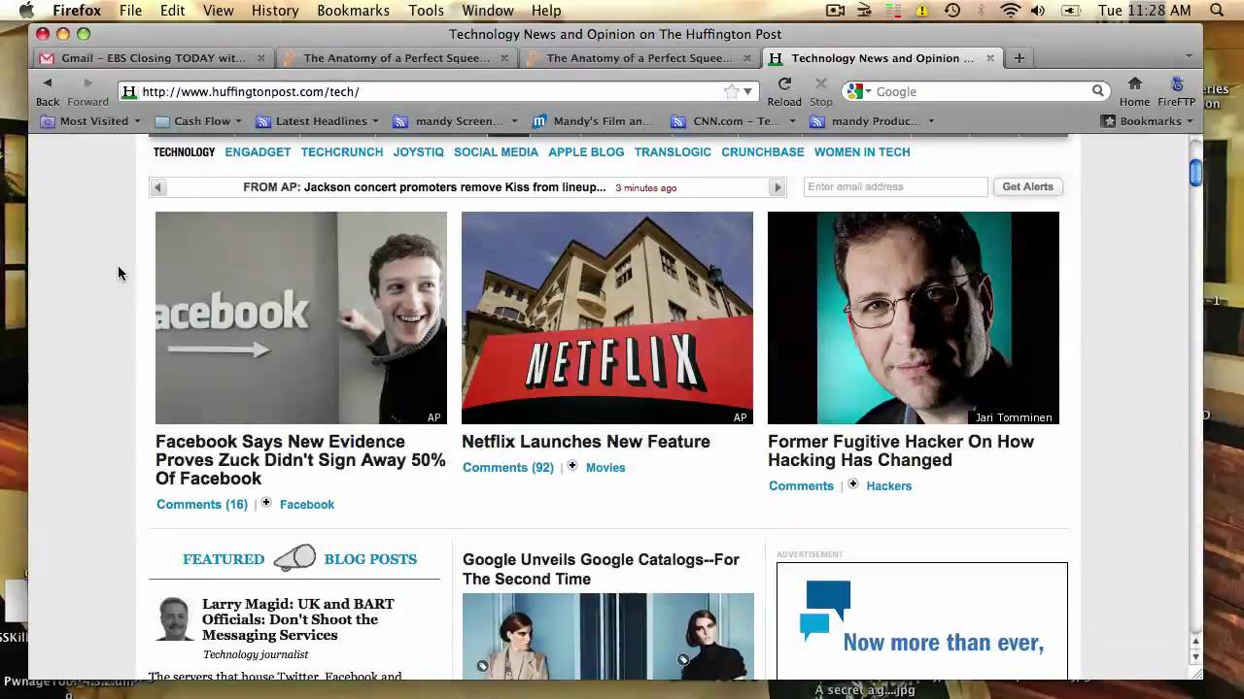Open the Comments (16) link on Facebook story
1244x699 pixels.
coord(202,504)
